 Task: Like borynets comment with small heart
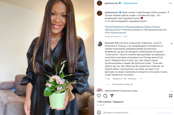coord(171,44)
